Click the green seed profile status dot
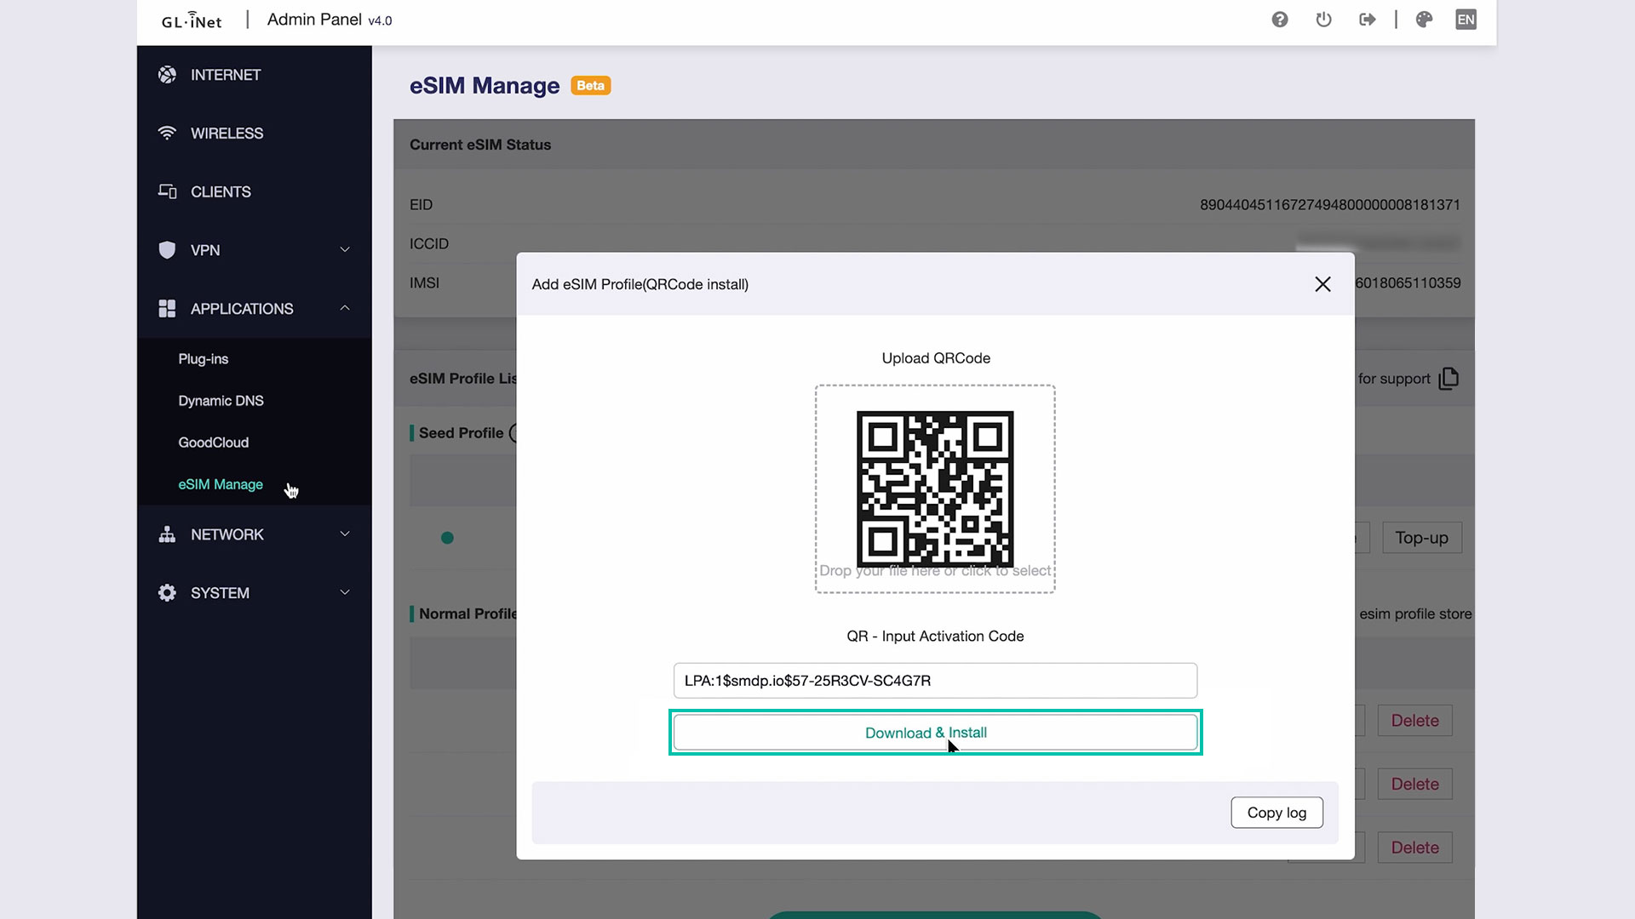The image size is (1635, 919). [x=447, y=538]
